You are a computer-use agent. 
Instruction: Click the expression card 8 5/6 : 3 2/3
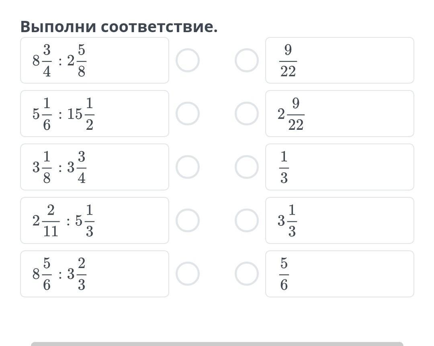point(95,274)
